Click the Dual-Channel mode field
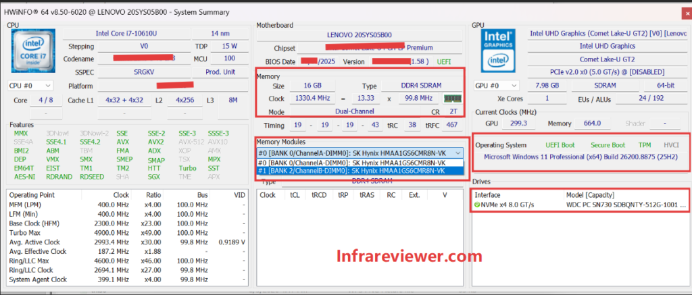692x295 pixels. (354, 111)
